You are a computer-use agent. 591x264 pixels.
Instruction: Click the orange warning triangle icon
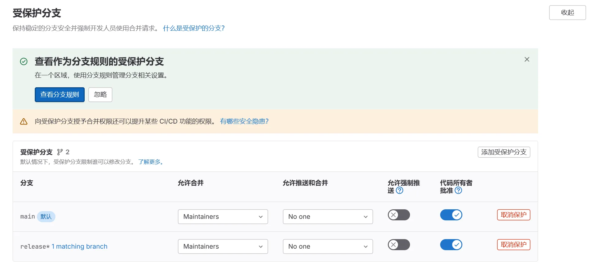24,122
